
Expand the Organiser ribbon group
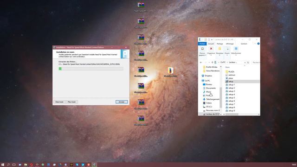point(211,51)
